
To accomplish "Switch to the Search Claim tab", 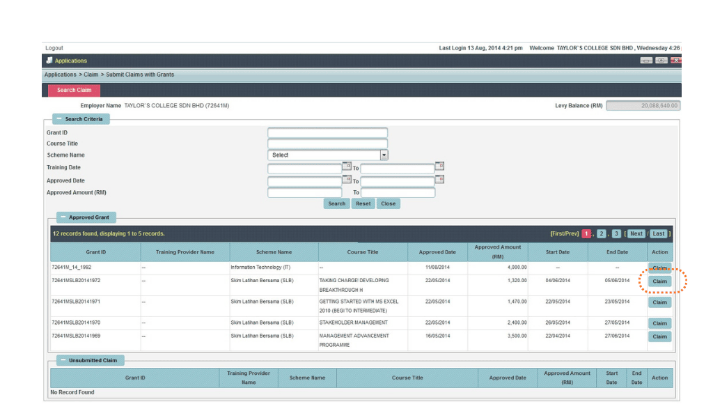I will (74, 90).
